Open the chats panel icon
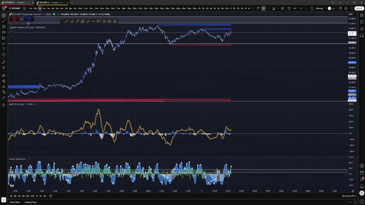 pyautogui.click(x=362, y=36)
